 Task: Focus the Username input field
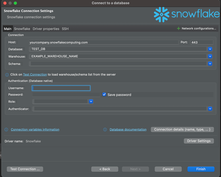pos(61,88)
